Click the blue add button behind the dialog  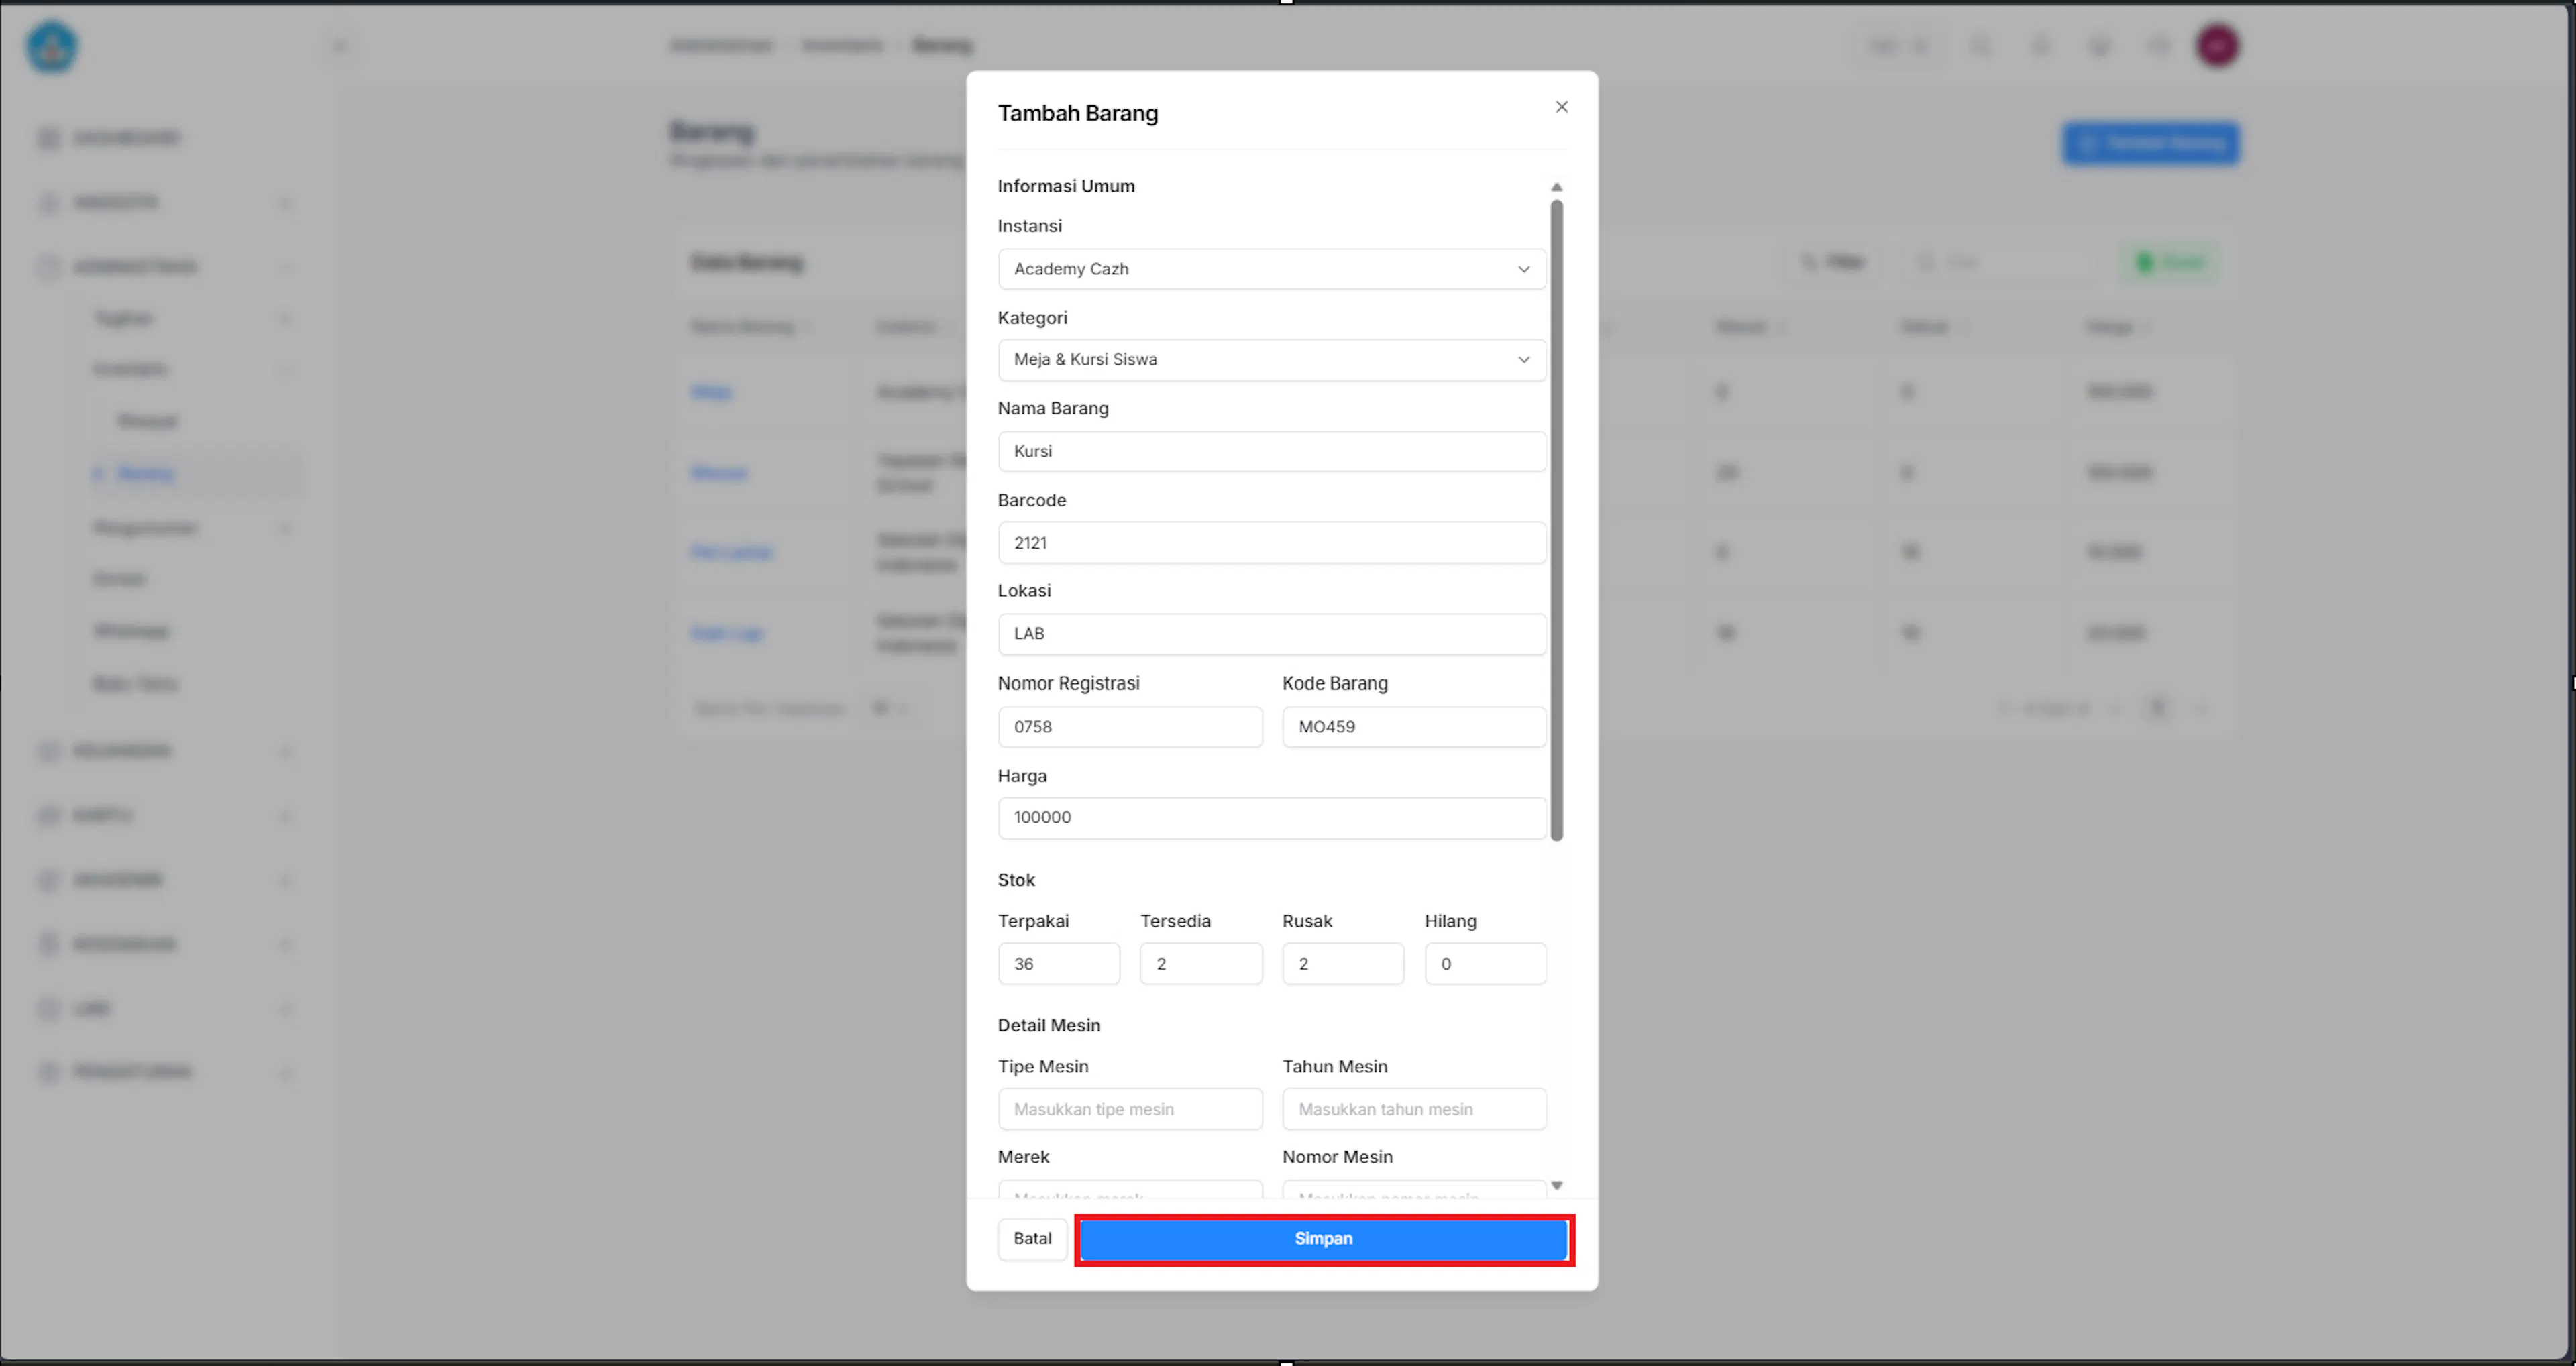tap(2151, 144)
